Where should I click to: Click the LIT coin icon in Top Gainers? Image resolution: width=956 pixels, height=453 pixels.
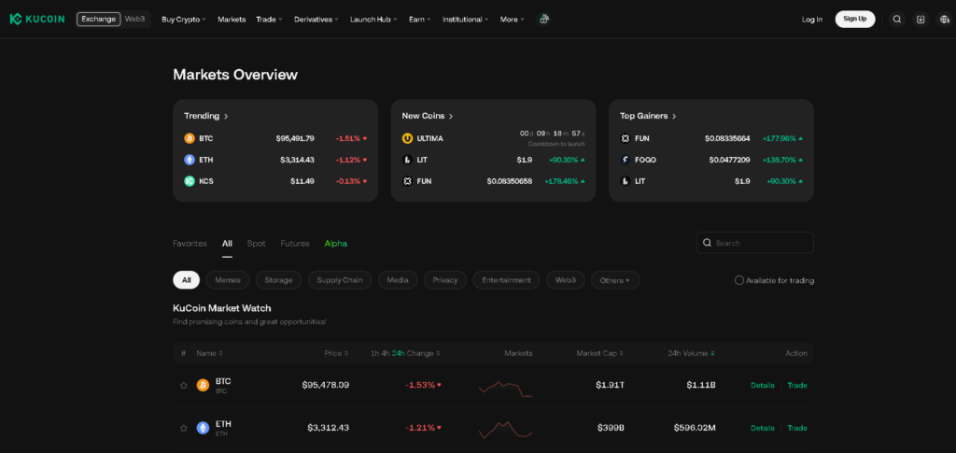pos(625,181)
